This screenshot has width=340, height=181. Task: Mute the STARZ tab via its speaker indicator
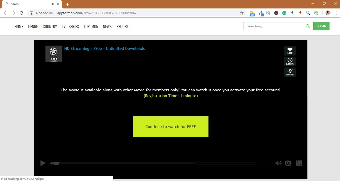tap(52, 4)
